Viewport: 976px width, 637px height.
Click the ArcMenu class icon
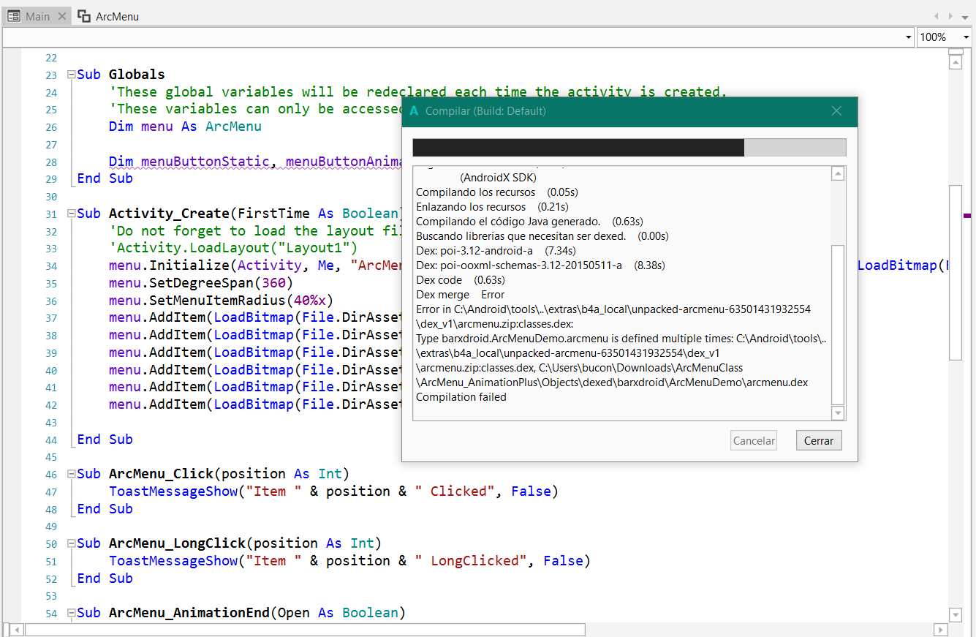click(84, 16)
